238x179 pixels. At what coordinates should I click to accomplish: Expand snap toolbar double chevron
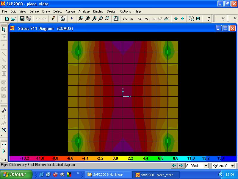(x=5, y=160)
